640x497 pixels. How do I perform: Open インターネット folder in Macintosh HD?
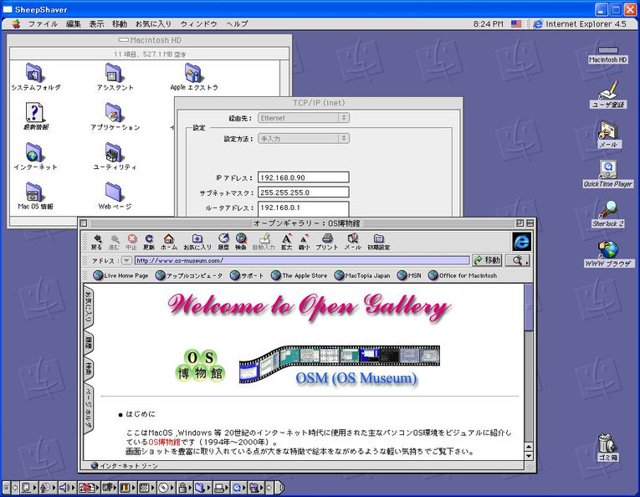[35, 156]
